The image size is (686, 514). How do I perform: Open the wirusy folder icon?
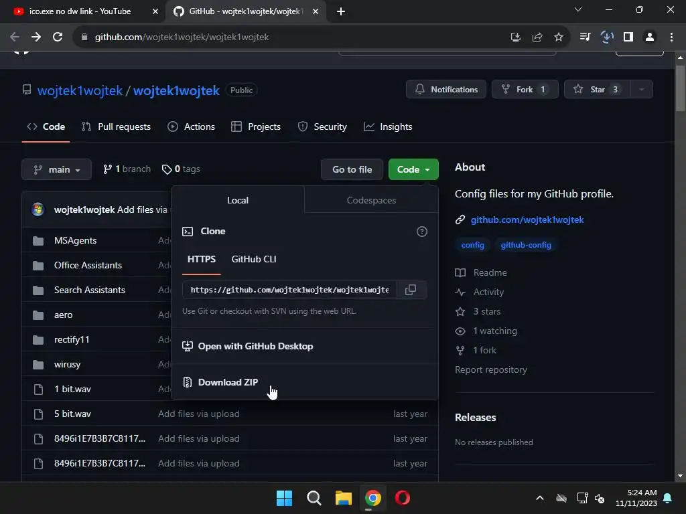point(38,365)
